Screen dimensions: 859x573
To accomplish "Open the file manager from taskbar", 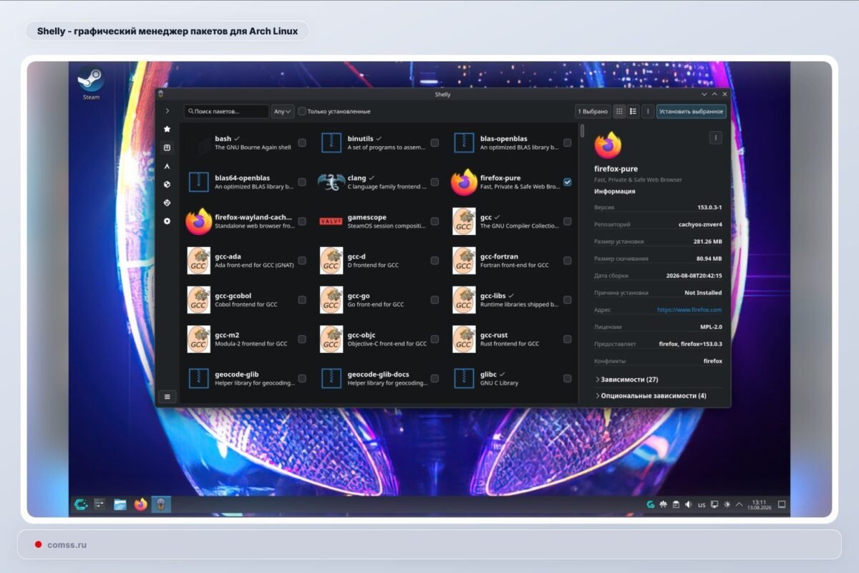I will [120, 504].
